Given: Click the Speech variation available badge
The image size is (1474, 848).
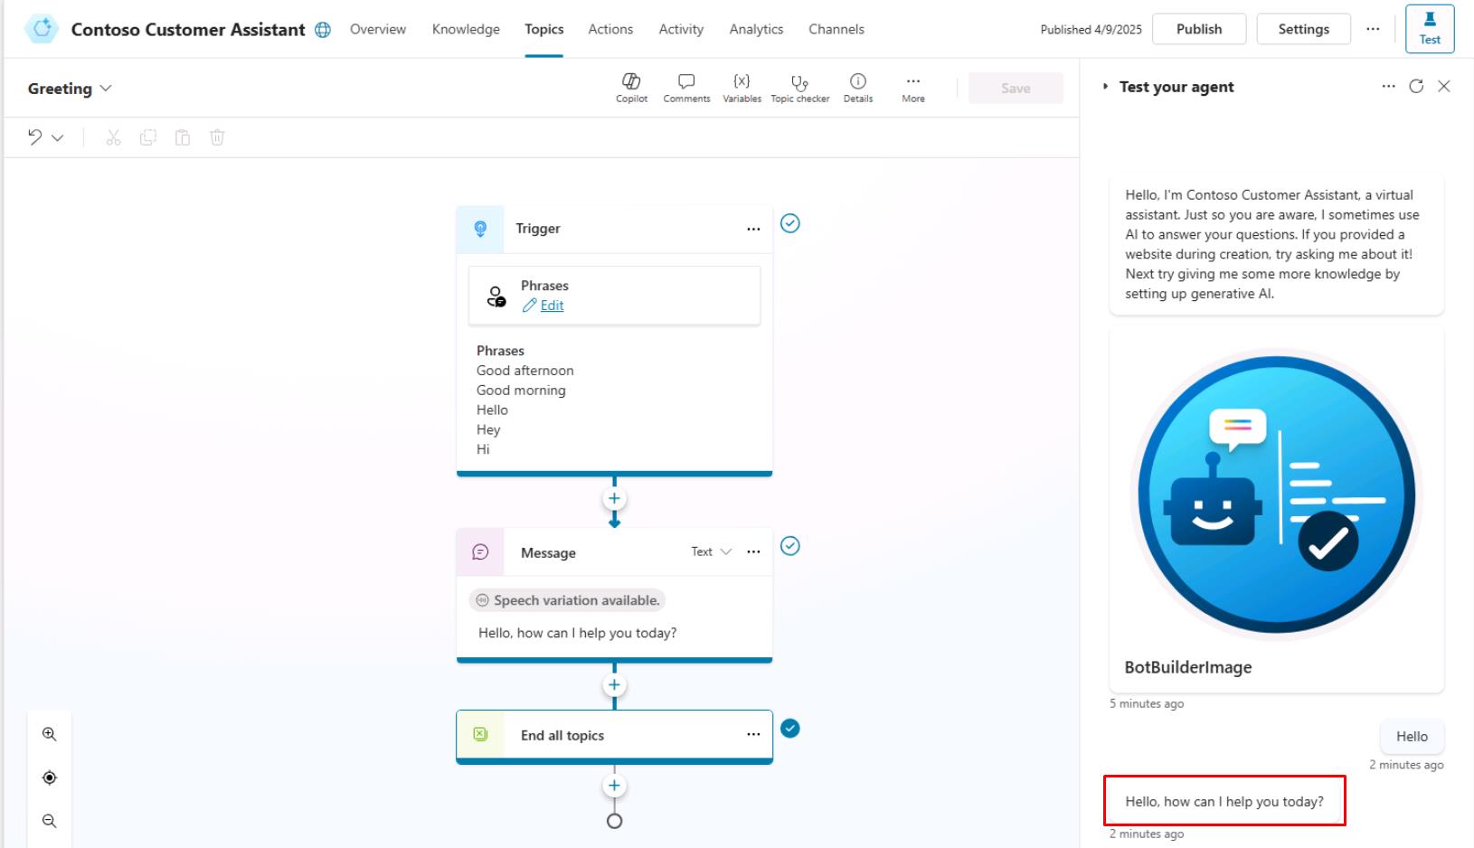Looking at the screenshot, I should coord(567,600).
